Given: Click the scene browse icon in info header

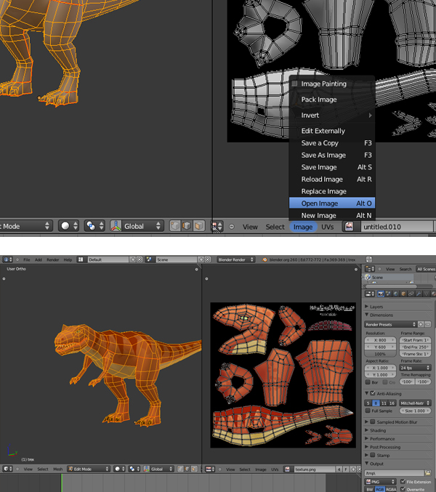Looking at the screenshot, I should (149, 259).
